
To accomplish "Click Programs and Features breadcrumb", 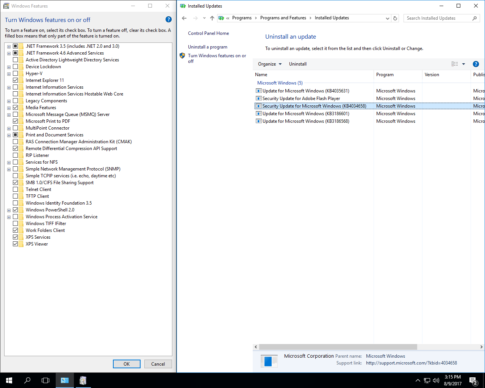I will point(283,18).
